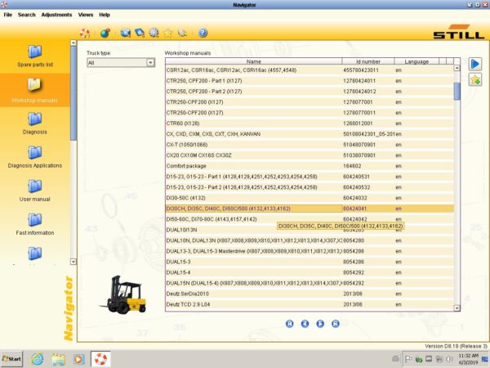Add manual to favorites with star-plus icon

tap(475, 80)
